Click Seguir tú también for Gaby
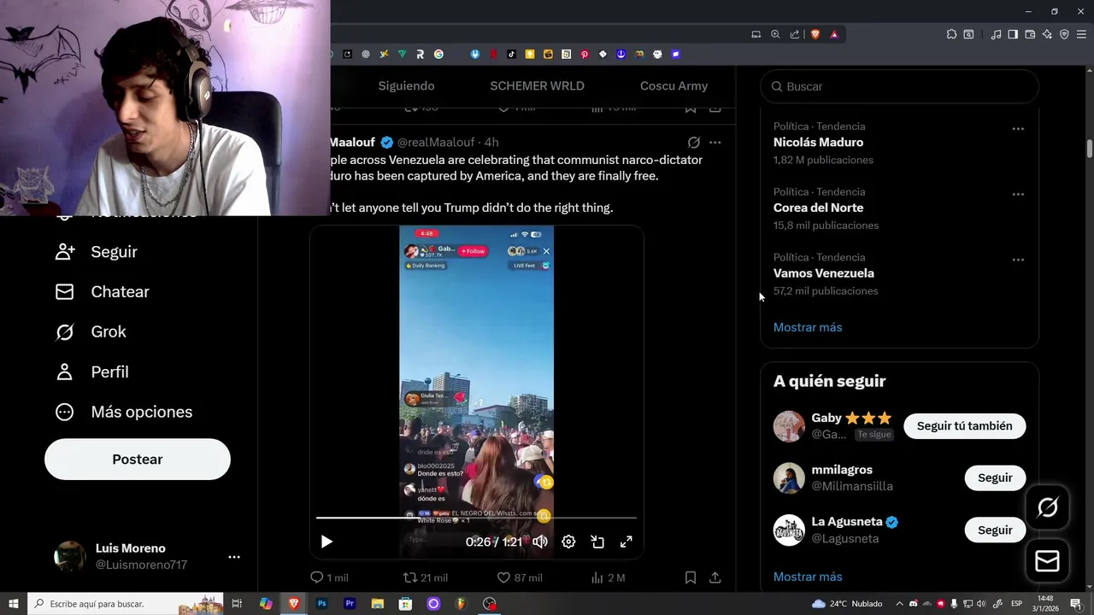 [x=964, y=426]
